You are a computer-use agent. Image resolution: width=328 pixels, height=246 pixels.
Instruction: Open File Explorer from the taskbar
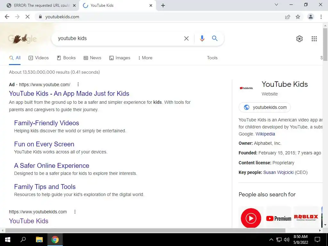(39, 240)
